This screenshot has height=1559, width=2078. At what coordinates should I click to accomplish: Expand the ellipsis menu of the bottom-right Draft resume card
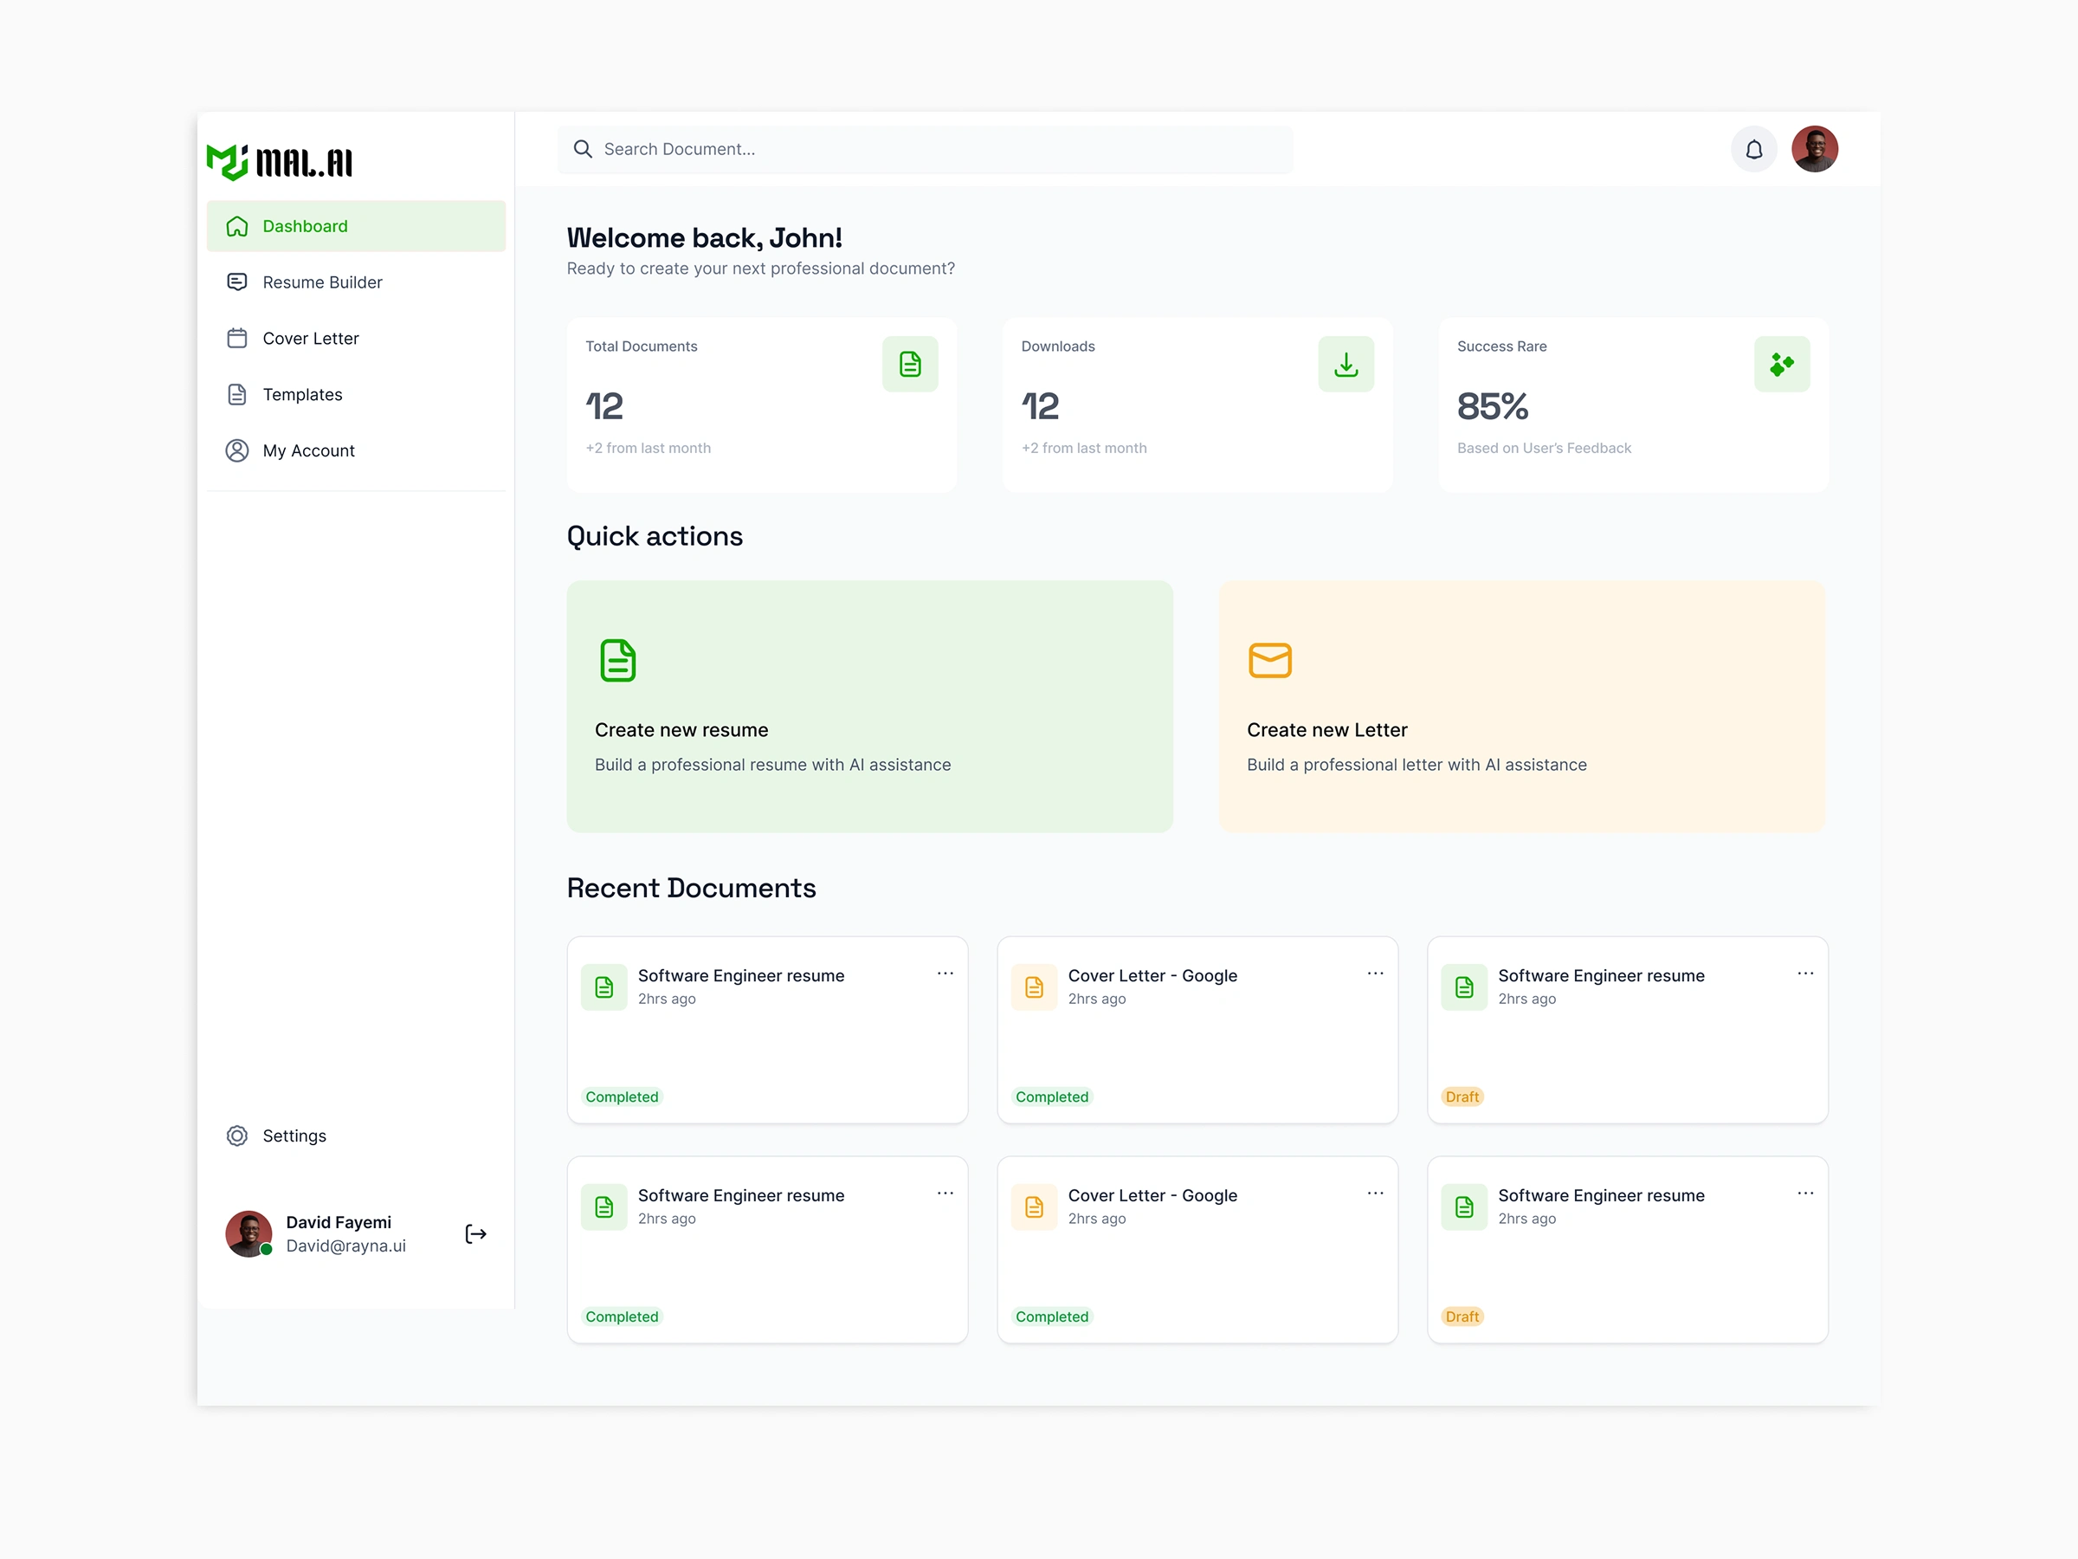[x=1804, y=1194]
